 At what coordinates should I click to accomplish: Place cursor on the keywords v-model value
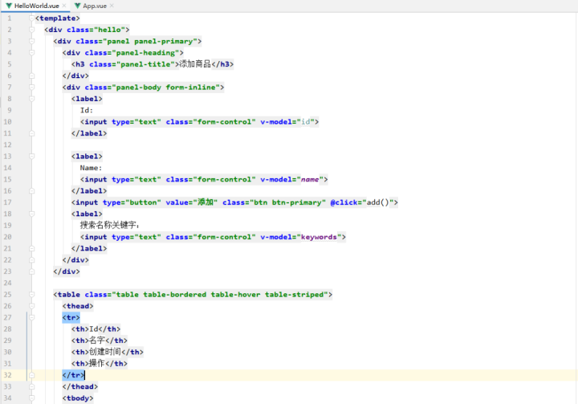(x=320, y=237)
